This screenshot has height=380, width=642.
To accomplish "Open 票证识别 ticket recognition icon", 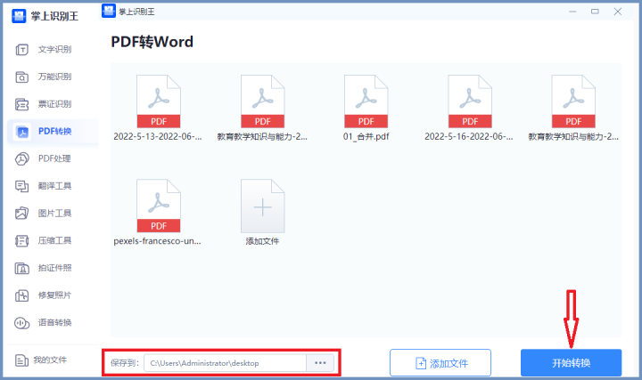I will 21,105.
